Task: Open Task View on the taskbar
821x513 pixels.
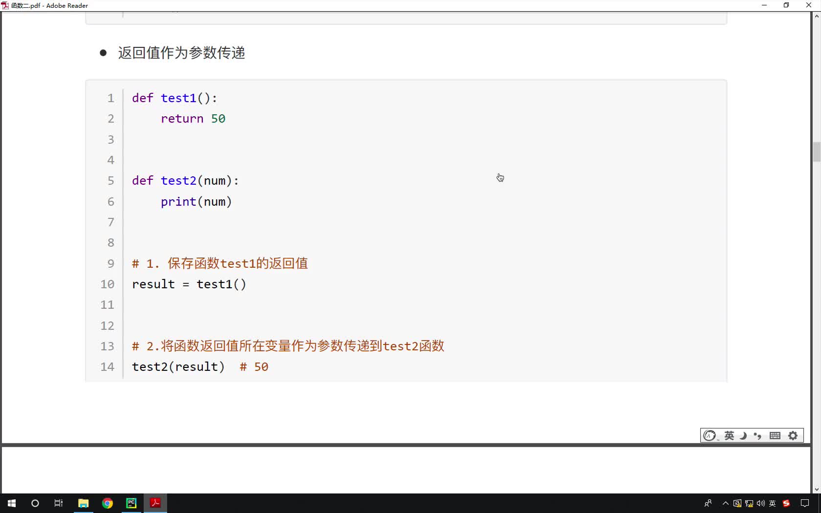Action: click(x=59, y=503)
